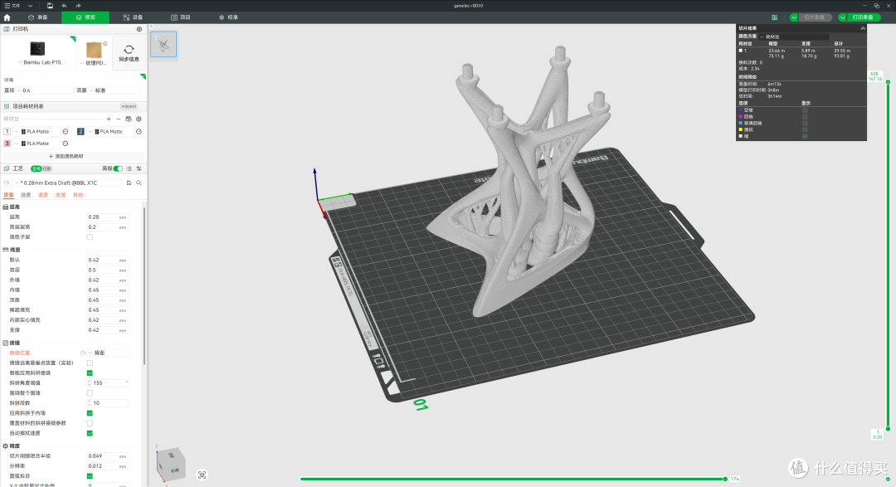Click the perspective view icon beside cube
The height and width of the screenshot is (487, 896).
pos(202,475)
